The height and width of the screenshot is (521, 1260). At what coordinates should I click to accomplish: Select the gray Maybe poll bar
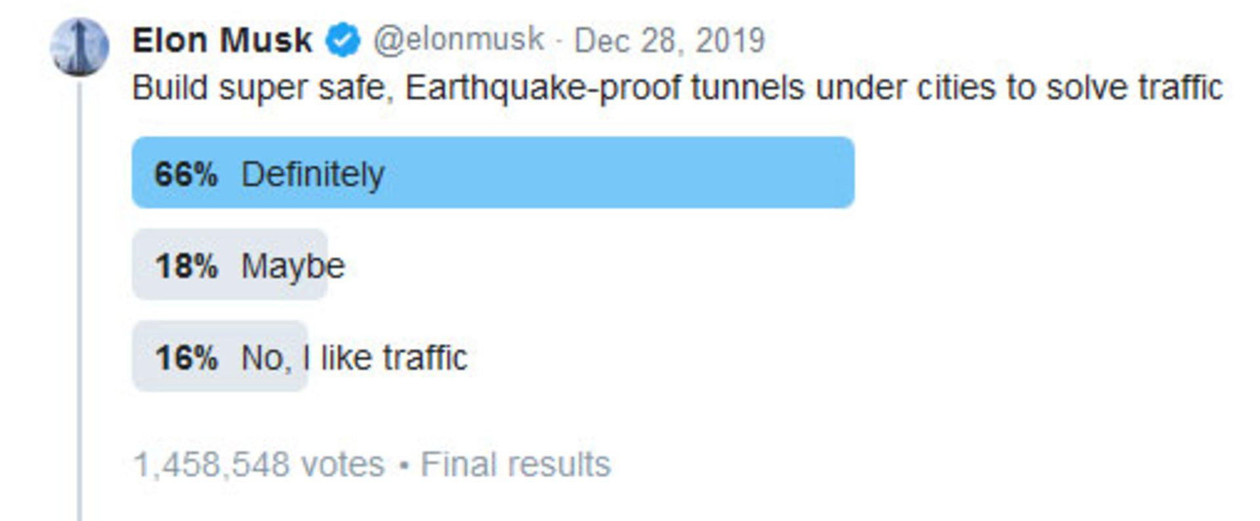[230, 264]
